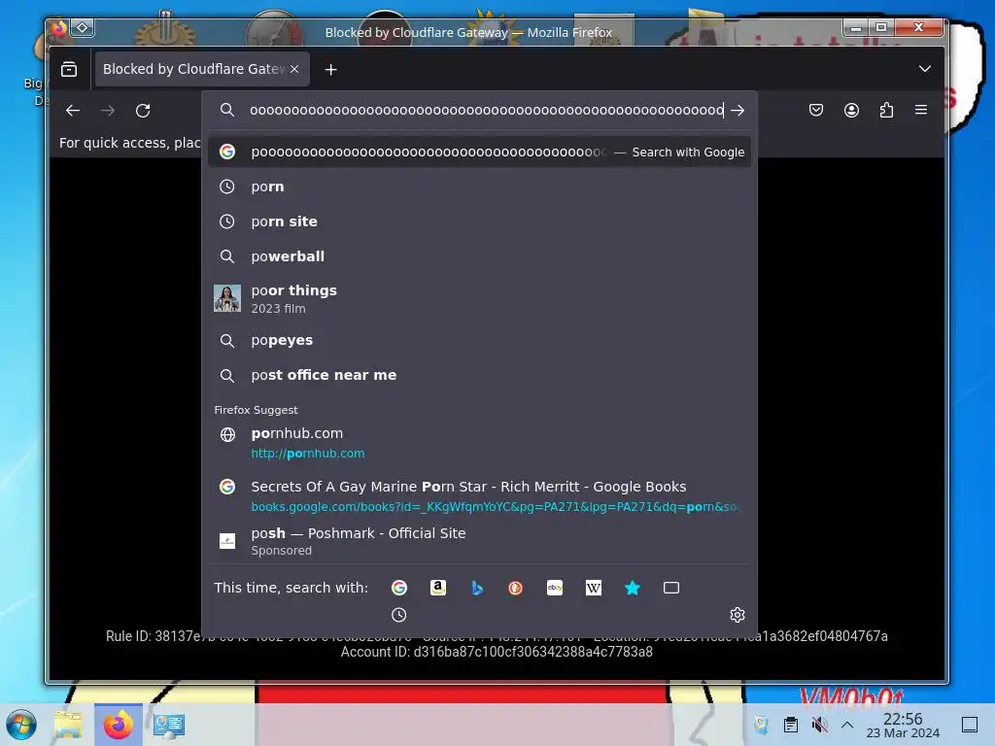
Task: Search this time with Wikipedia
Action: tap(594, 588)
